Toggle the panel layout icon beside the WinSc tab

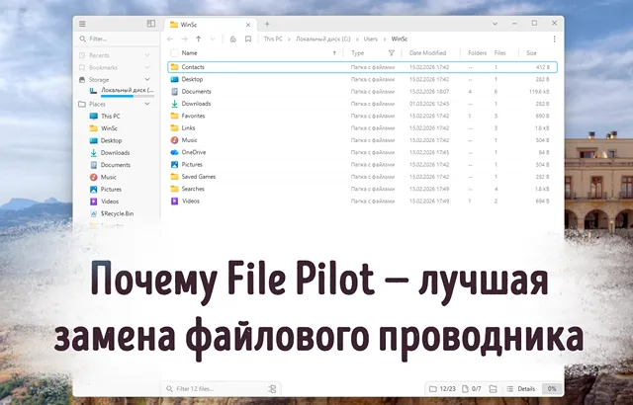(151, 24)
